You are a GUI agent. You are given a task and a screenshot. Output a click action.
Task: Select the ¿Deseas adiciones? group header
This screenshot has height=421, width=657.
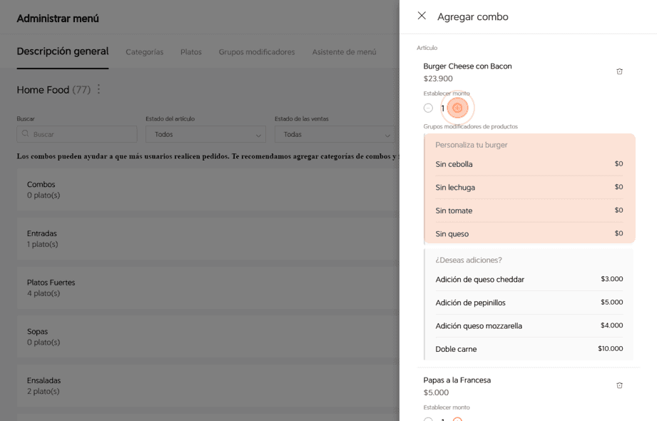coord(469,260)
